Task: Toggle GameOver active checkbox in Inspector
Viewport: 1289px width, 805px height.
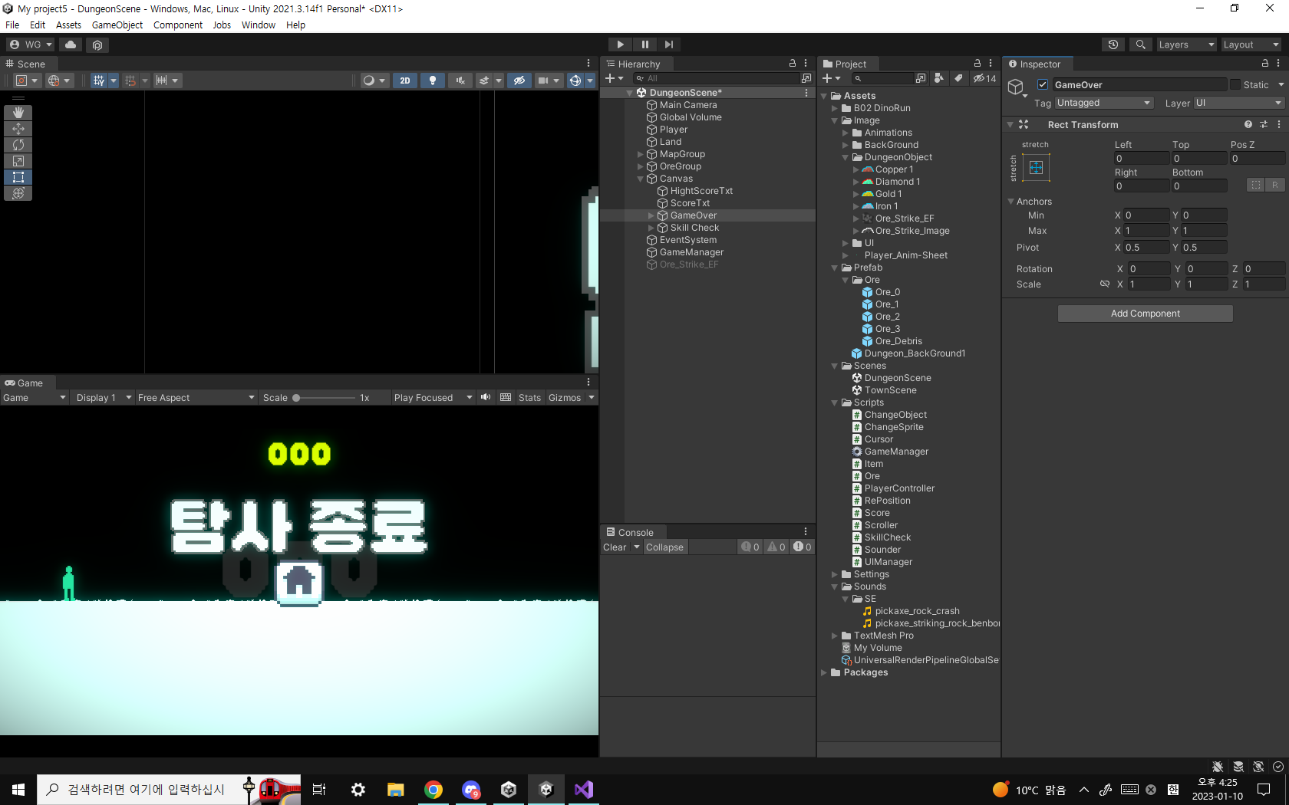Action: click(x=1043, y=85)
